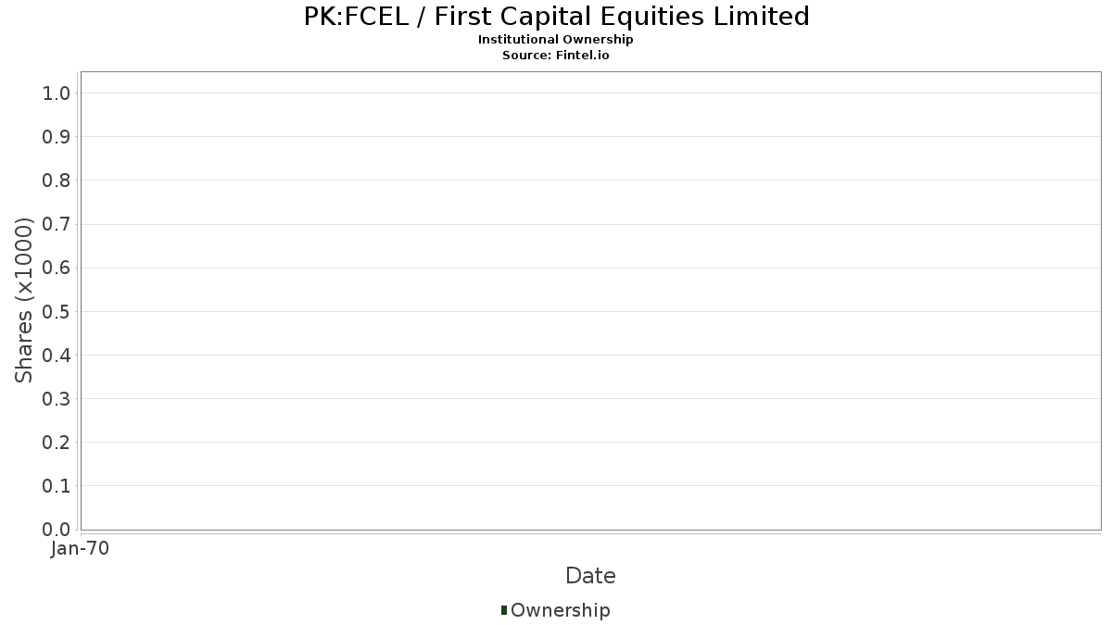
Task: Select the 0.5 y-axis tick label
Action: 57,311
